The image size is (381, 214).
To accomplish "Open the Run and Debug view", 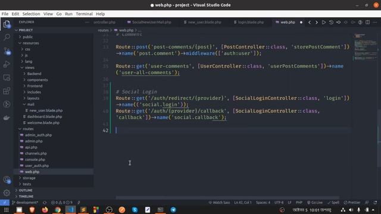I will click(7, 64).
